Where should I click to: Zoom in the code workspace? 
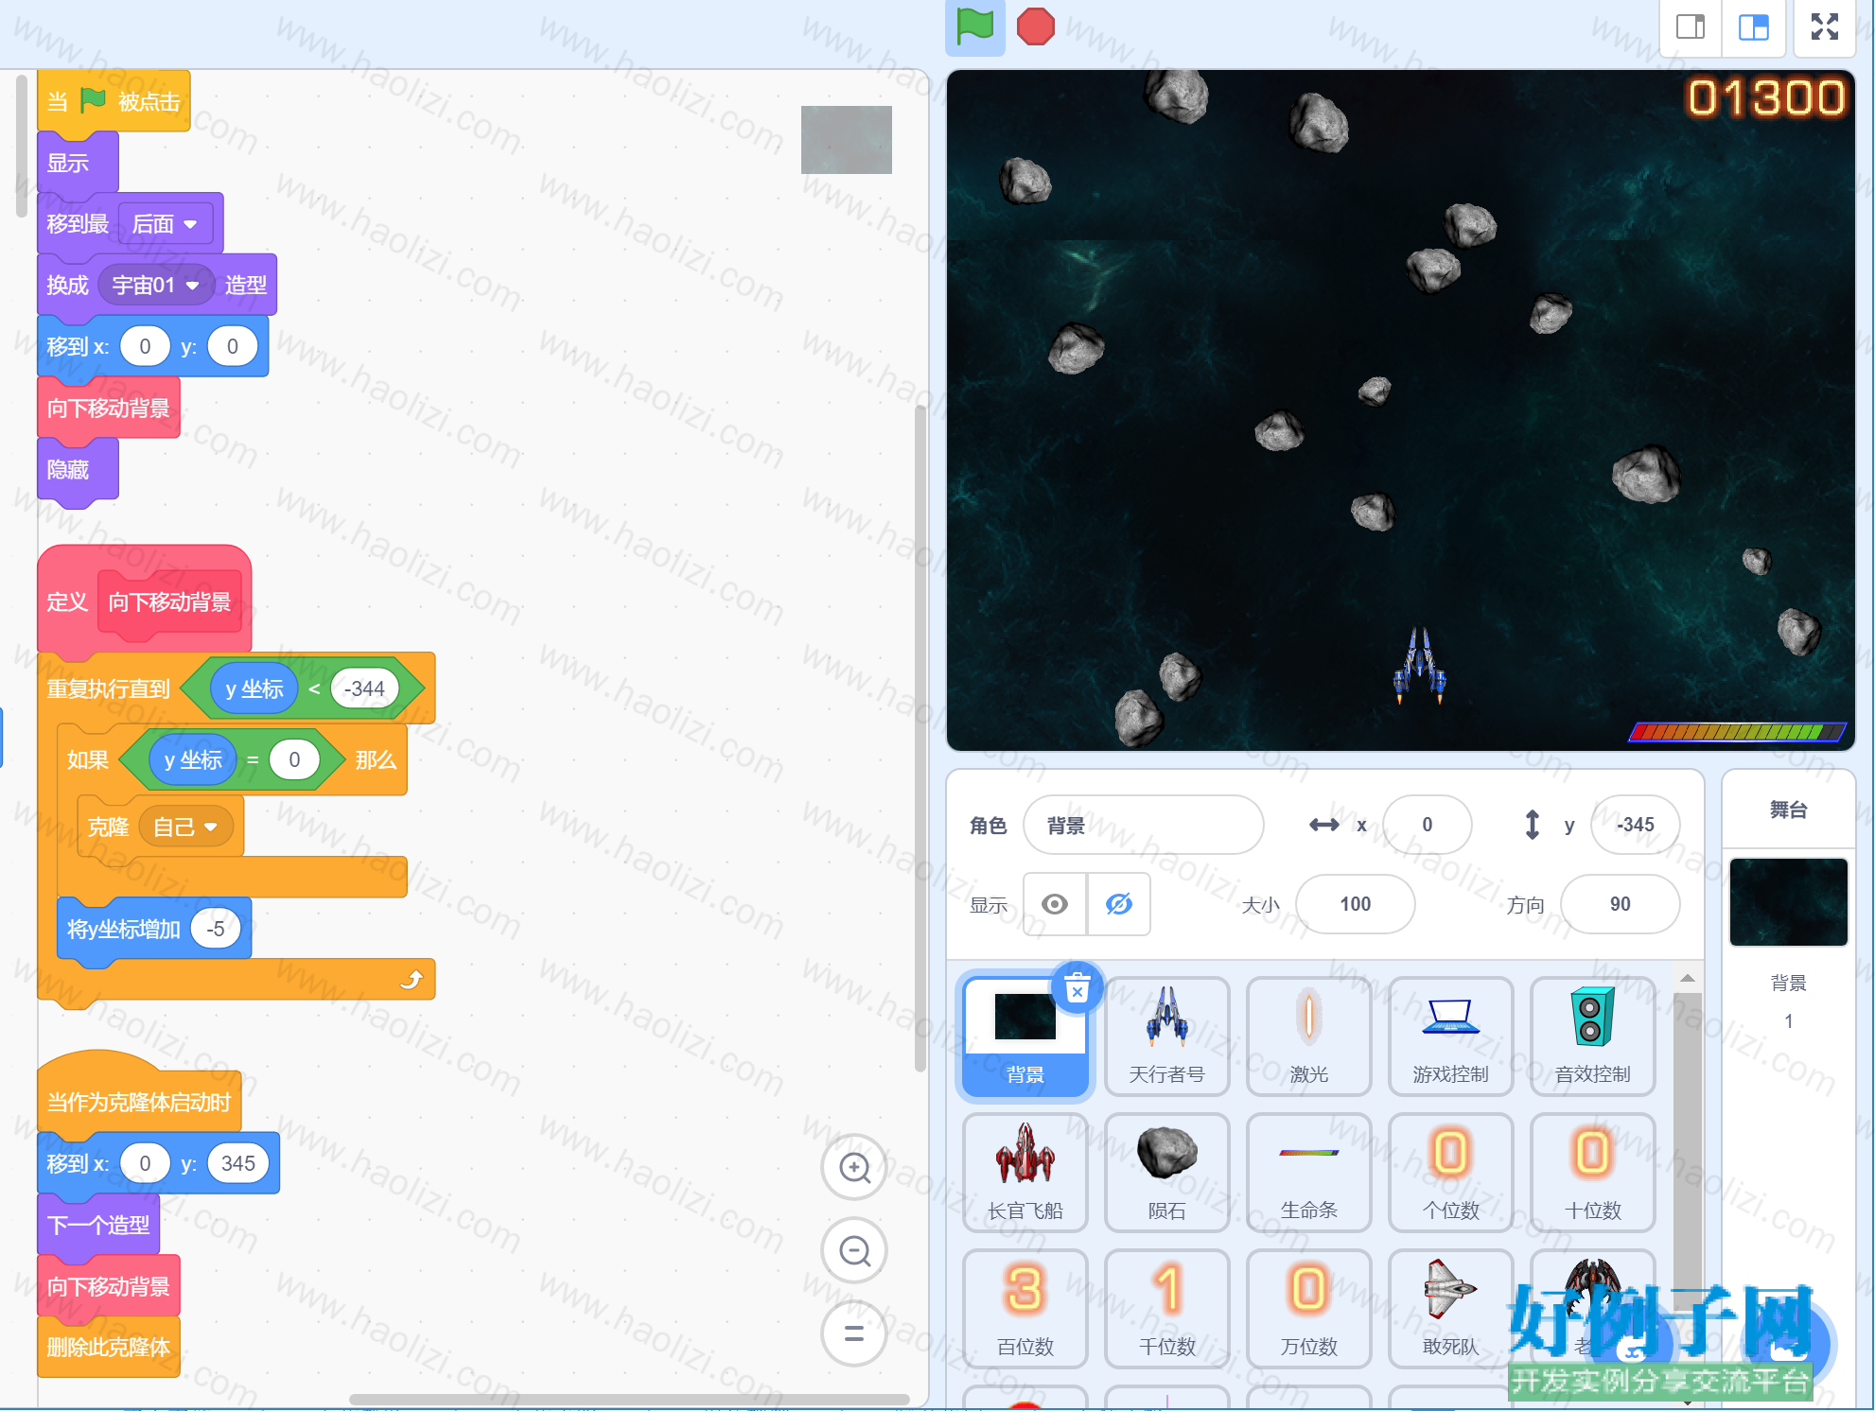tap(854, 1168)
